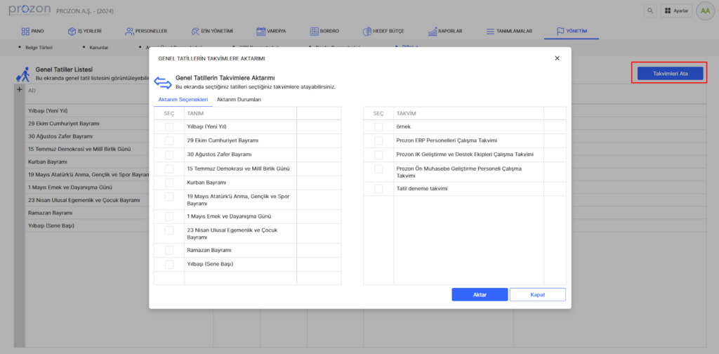
Task: Click the Hedef Bütçe chart icon
Action: (x=368, y=32)
